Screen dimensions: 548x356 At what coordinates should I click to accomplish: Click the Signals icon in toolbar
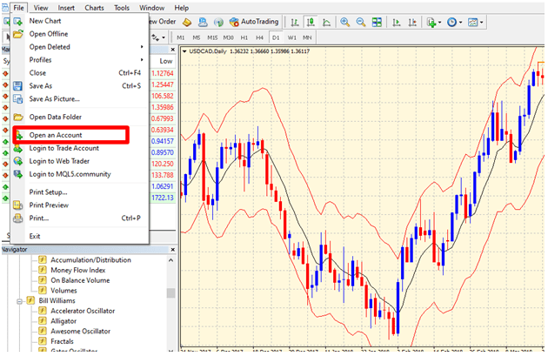[218, 23]
